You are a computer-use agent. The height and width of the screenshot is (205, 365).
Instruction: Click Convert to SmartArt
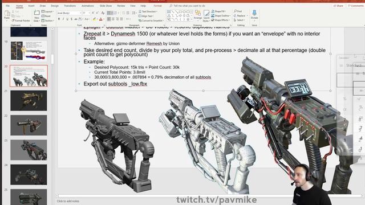[x=151, y=20]
